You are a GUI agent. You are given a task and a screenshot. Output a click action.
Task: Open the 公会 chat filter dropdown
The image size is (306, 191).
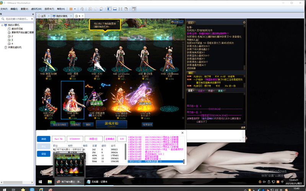[x=201, y=91]
